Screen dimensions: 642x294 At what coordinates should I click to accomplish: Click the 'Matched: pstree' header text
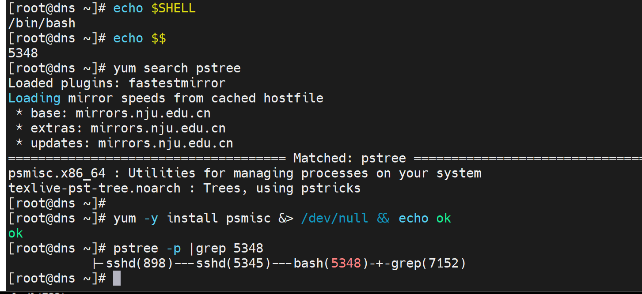[349, 158]
